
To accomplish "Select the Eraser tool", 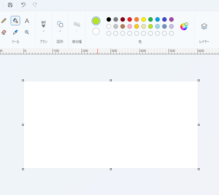I will click(x=4, y=32).
